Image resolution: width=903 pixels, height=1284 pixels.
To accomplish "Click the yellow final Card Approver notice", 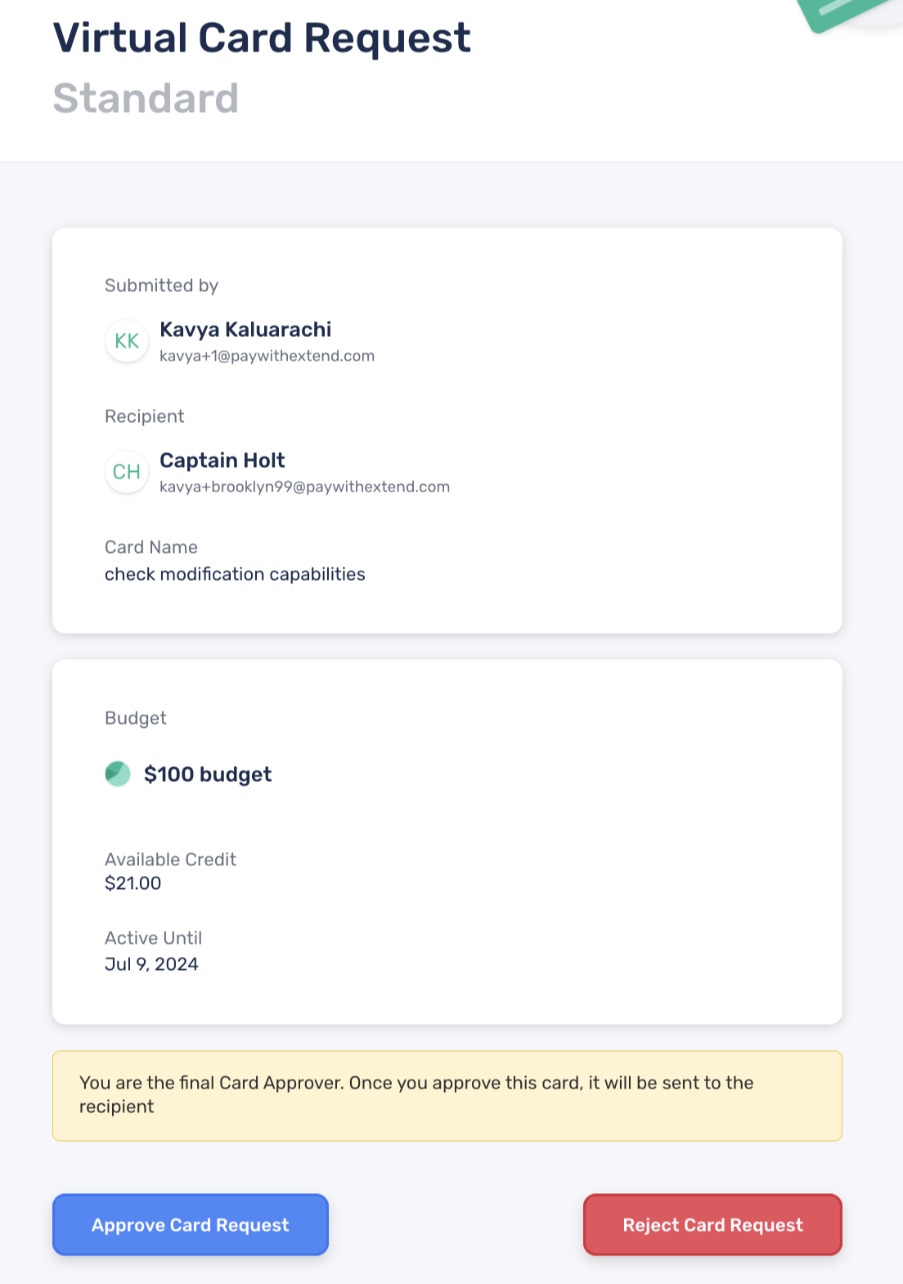I will [x=447, y=1096].
